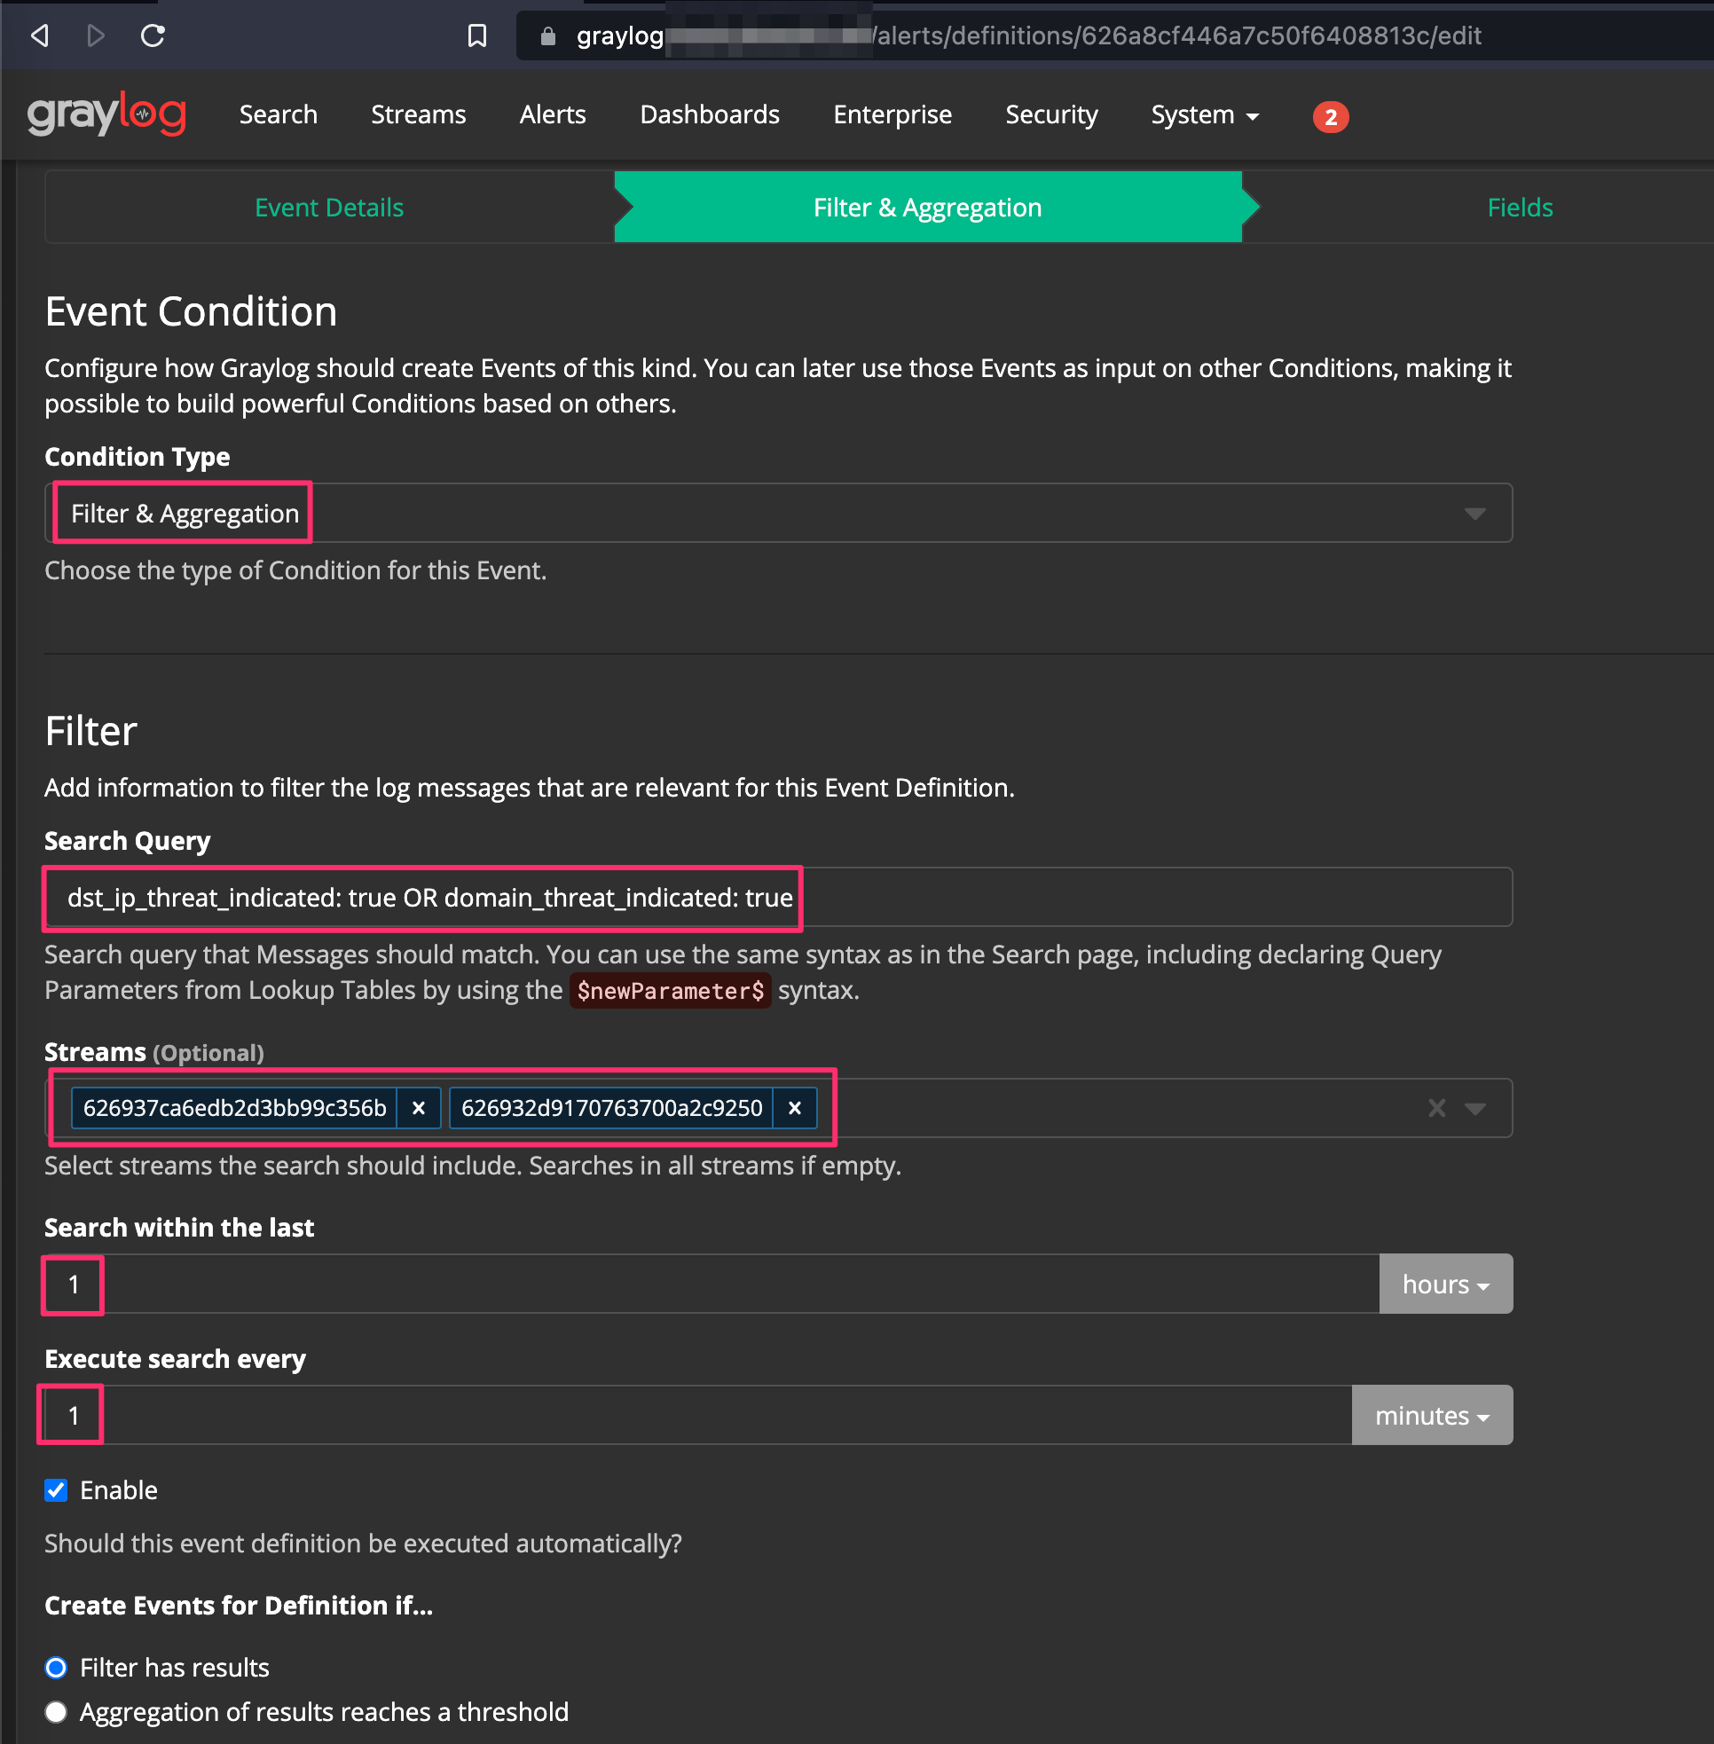Open the hours time unit dropdown
The width and height of the screenshot is (1714, 1744).
point(1444,1284)
